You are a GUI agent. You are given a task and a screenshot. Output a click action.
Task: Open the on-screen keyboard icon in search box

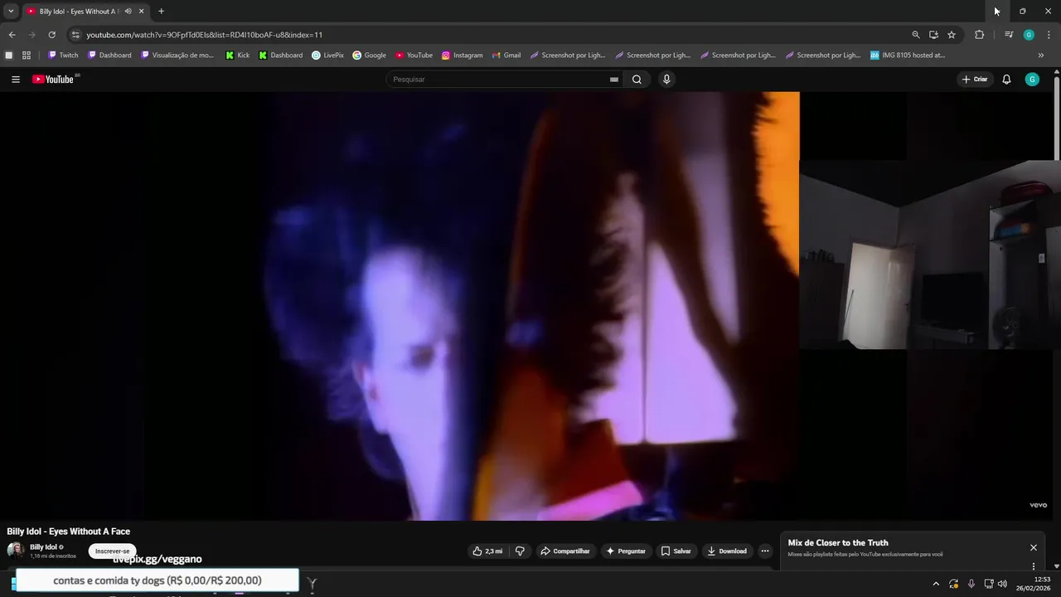pyautogui.click(x=614, y=80)
